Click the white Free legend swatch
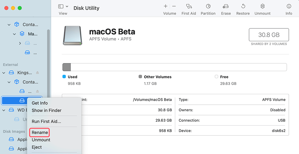The height and width of the screenshot is (154, 299). click(216, 77)
